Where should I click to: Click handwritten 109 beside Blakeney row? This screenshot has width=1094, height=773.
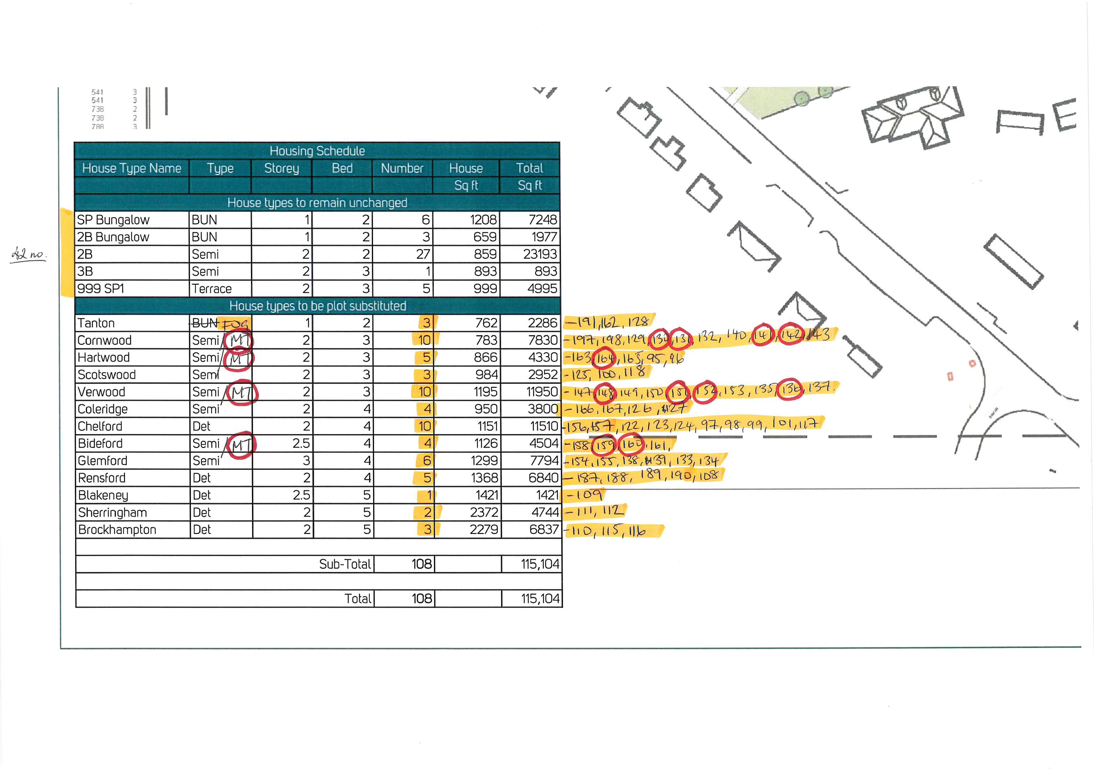(x=588, y=495)
